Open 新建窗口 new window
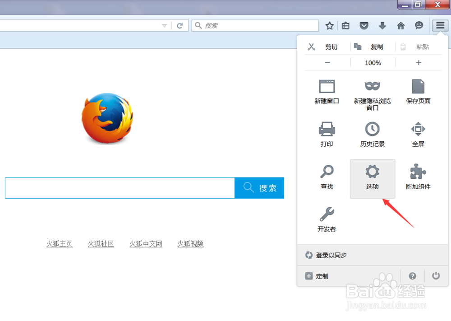451x321 pixels. pyautogui.click(x=327, y=92)
